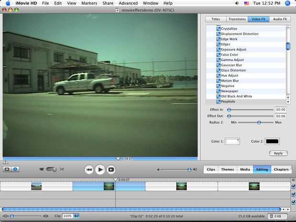Open the Color 1 swatch picker
This screenshot has height=222, width=296.
233,141
